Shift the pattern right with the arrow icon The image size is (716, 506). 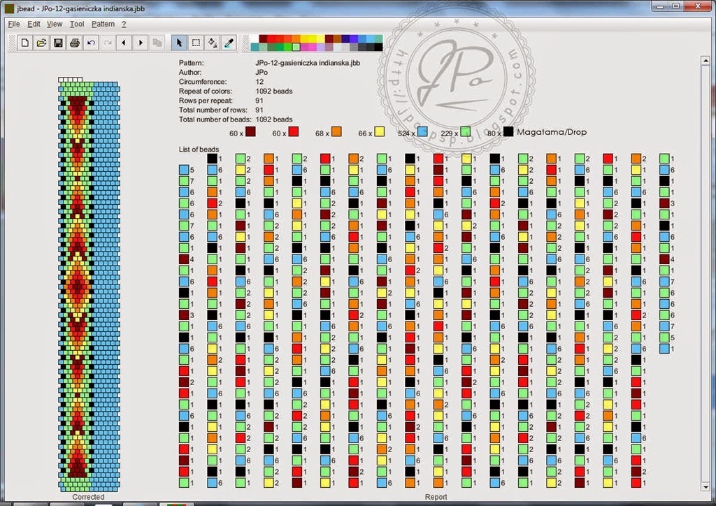pos(141,43)
